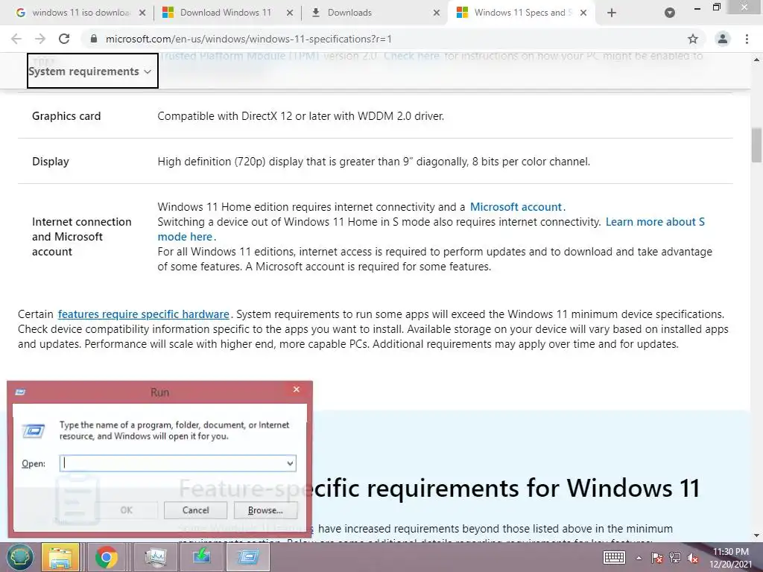Image resolution: width=763 pixels, height=572 pixels.
Task: Click Cancel in the Run dialog
Action: [x=196, y=510]
